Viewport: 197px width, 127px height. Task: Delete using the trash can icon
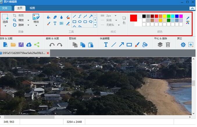(x=168, y=45)
